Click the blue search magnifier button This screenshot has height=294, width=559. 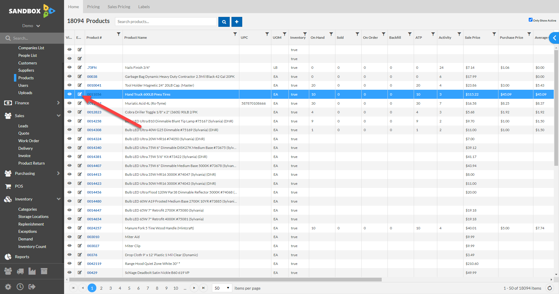pyautogui.click(x=224, y=22)
